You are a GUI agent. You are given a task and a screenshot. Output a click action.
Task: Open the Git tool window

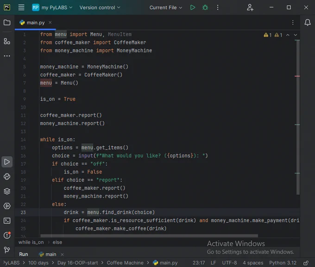tap(7, 250)
